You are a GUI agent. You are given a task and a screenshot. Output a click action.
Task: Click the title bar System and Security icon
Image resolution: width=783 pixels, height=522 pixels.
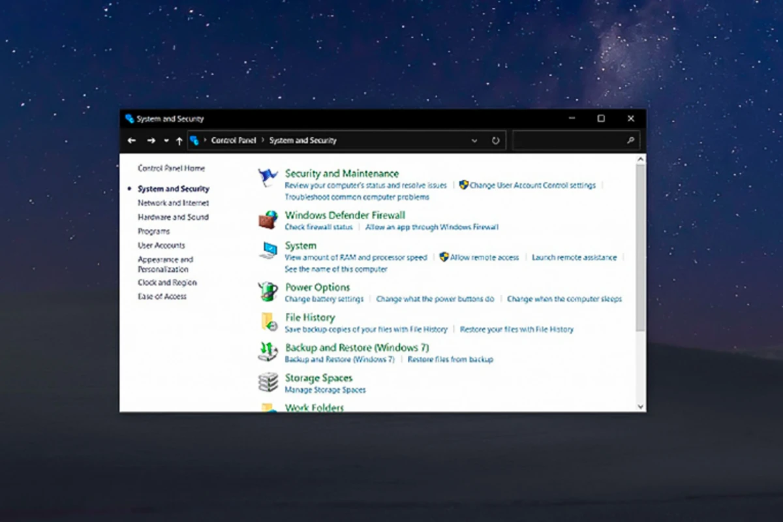coord(129,119)
